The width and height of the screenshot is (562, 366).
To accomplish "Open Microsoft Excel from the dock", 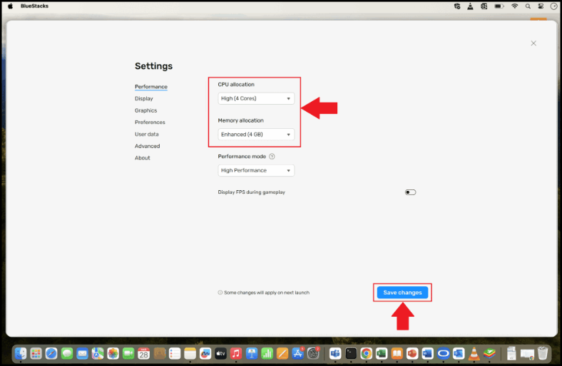I will click(x=382, y=354).
